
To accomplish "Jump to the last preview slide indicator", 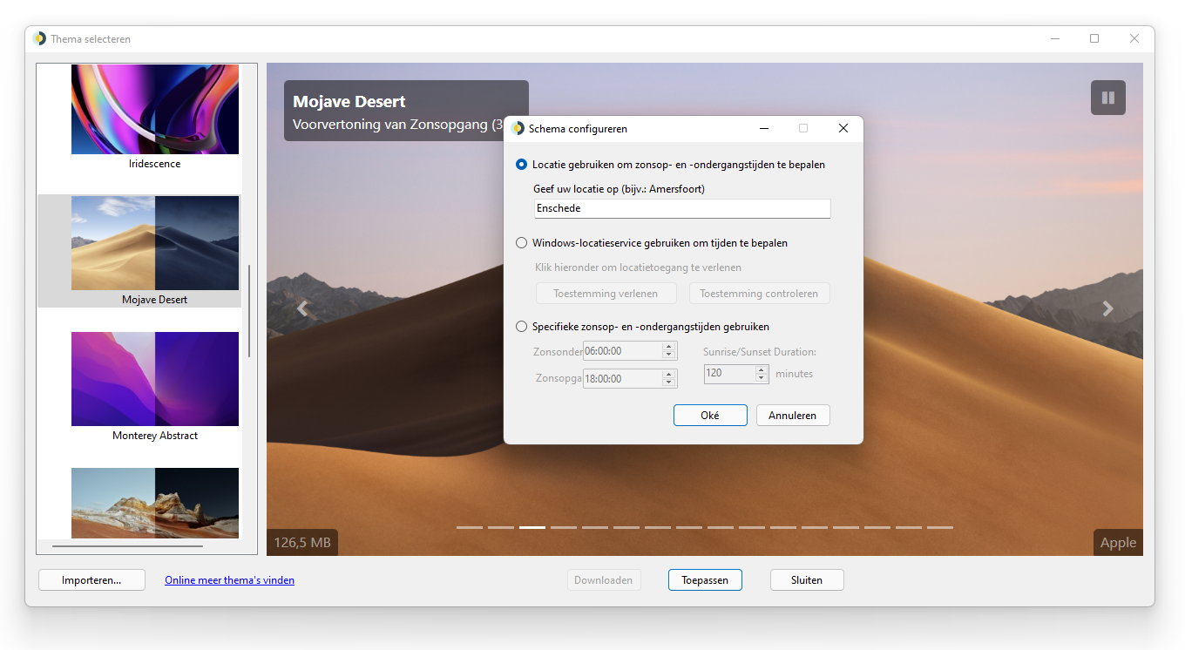I will [940, 527].
